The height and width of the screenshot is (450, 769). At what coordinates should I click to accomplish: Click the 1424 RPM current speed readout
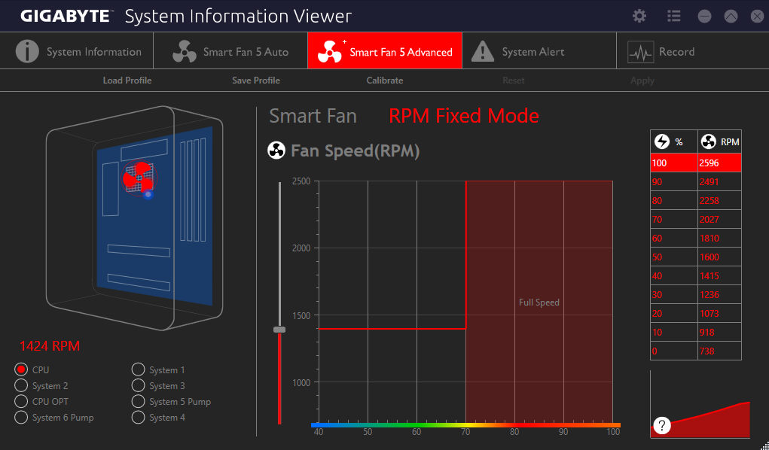[x=50, y=346]
